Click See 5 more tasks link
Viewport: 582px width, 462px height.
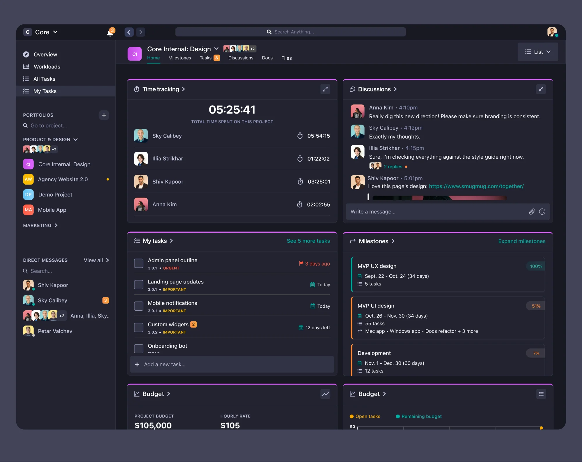click(308, 241)
